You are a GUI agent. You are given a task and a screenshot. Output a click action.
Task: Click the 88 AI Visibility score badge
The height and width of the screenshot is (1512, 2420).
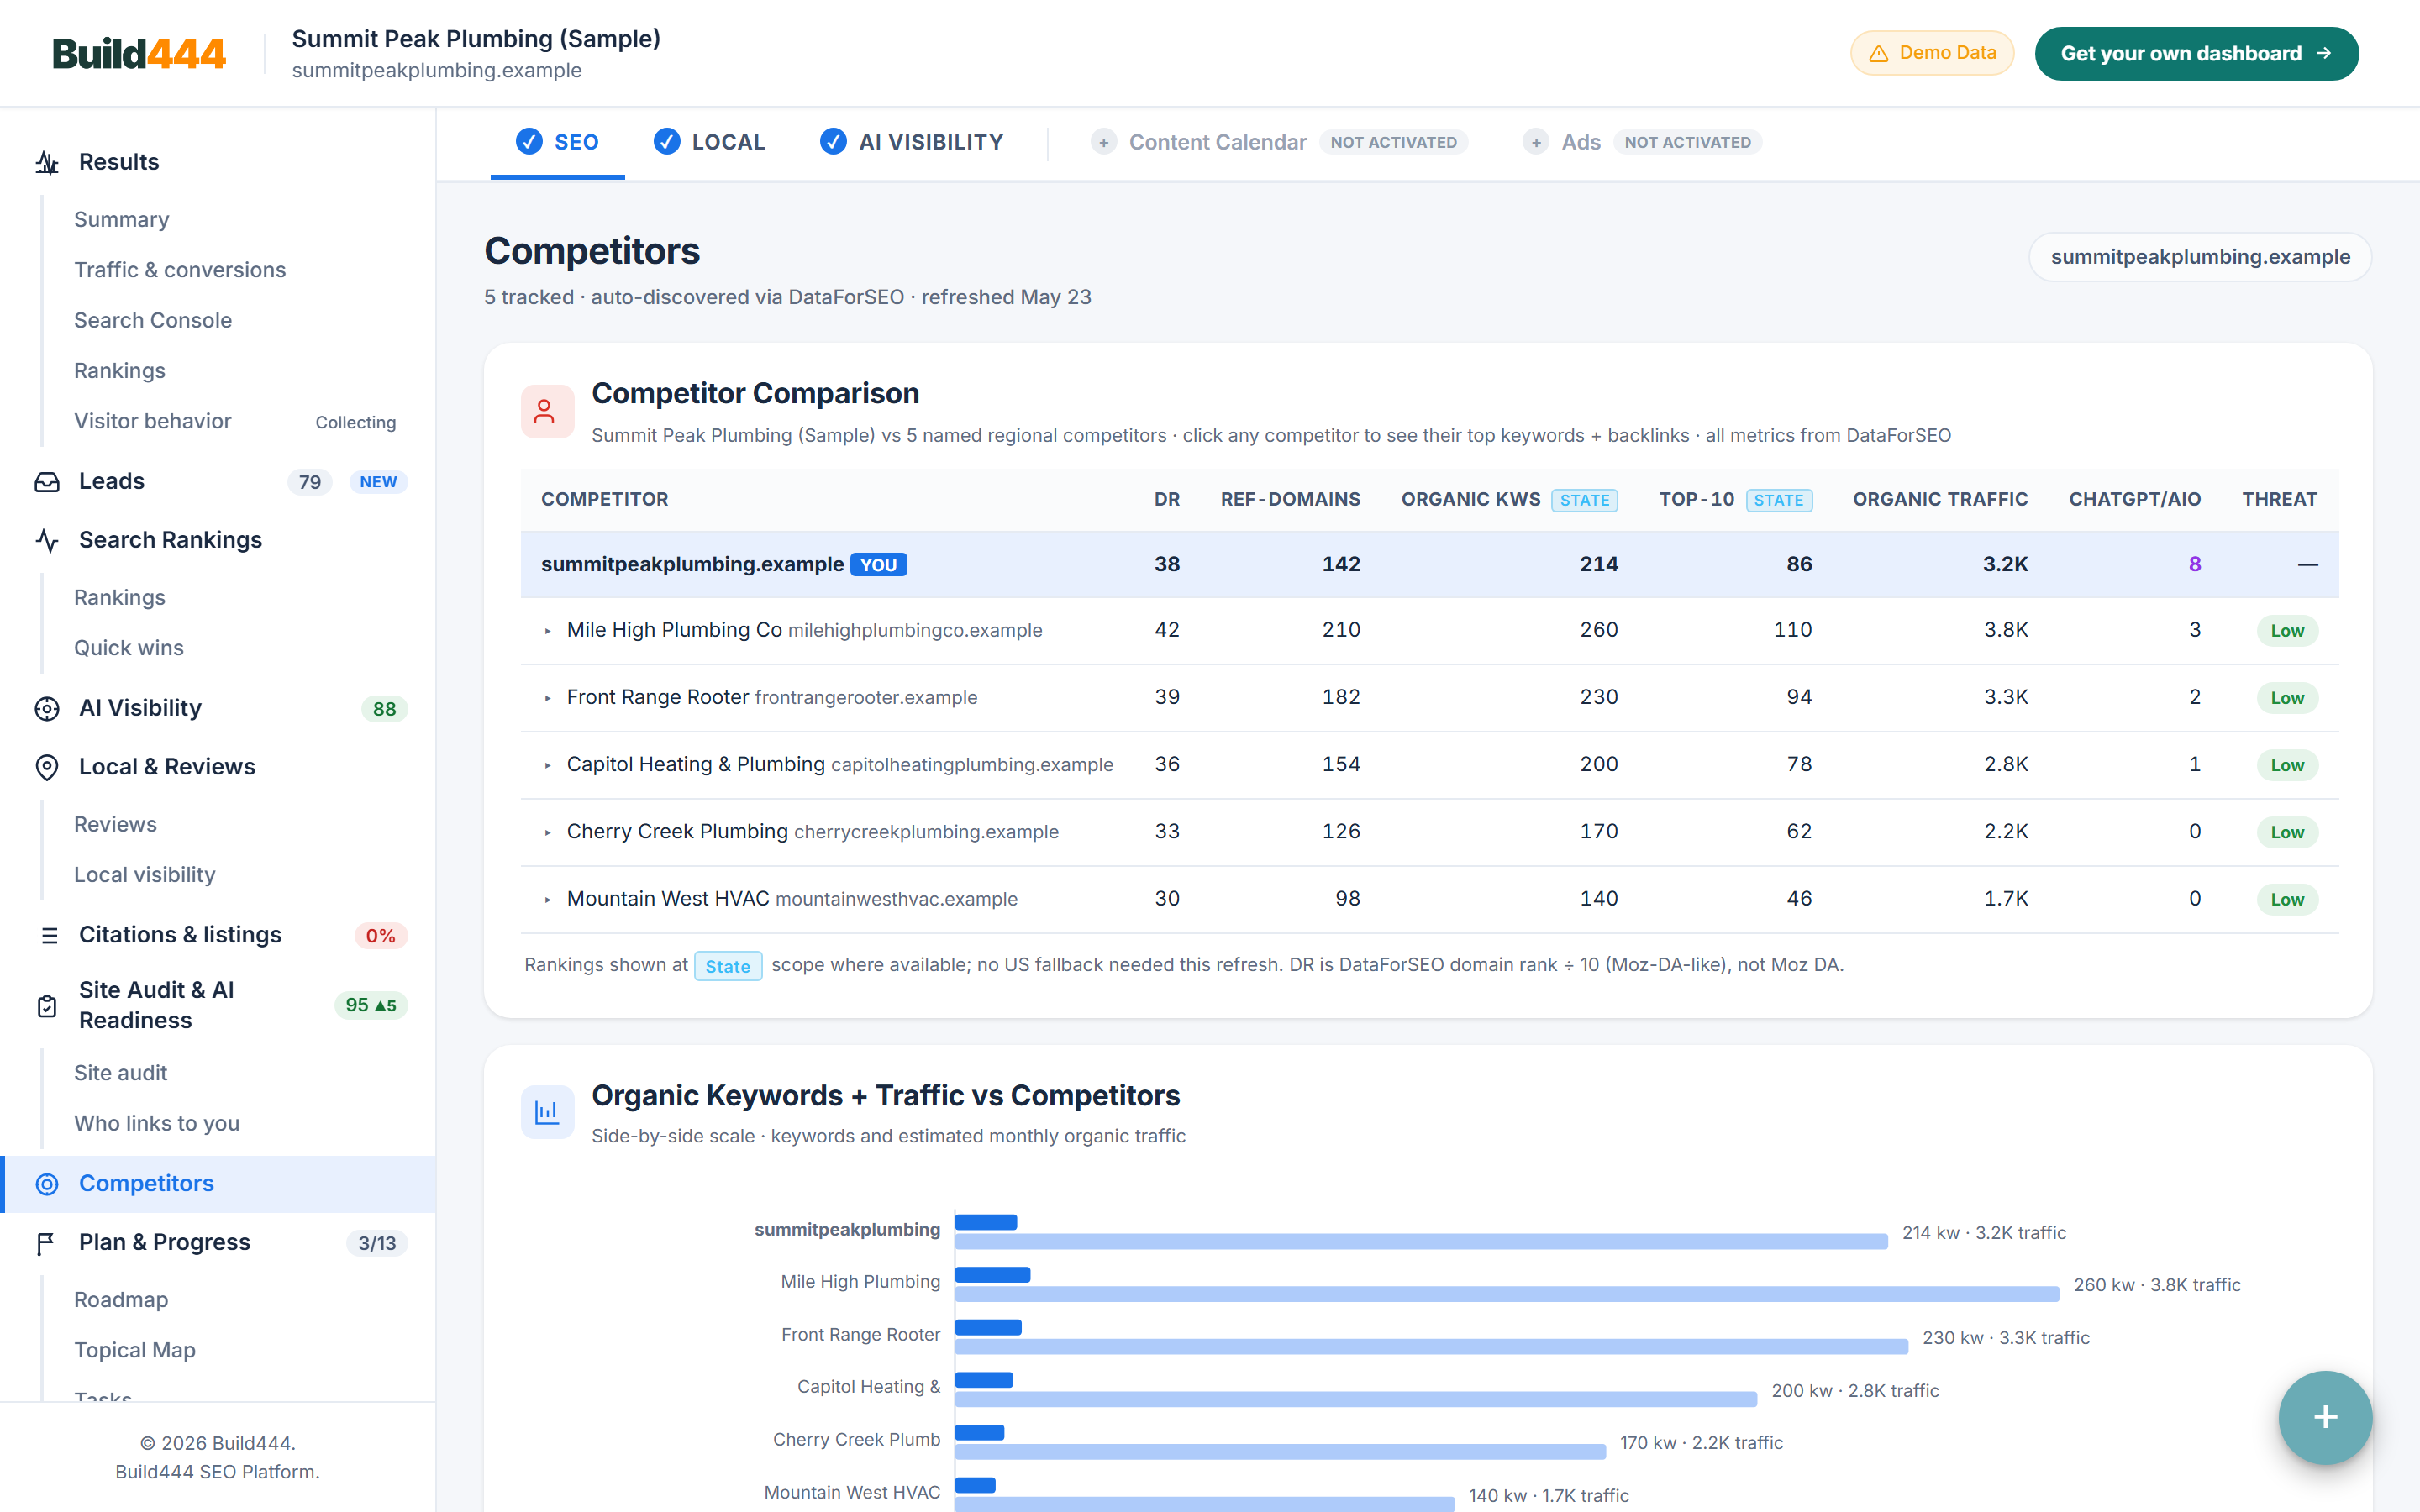(x=384, y=709)
